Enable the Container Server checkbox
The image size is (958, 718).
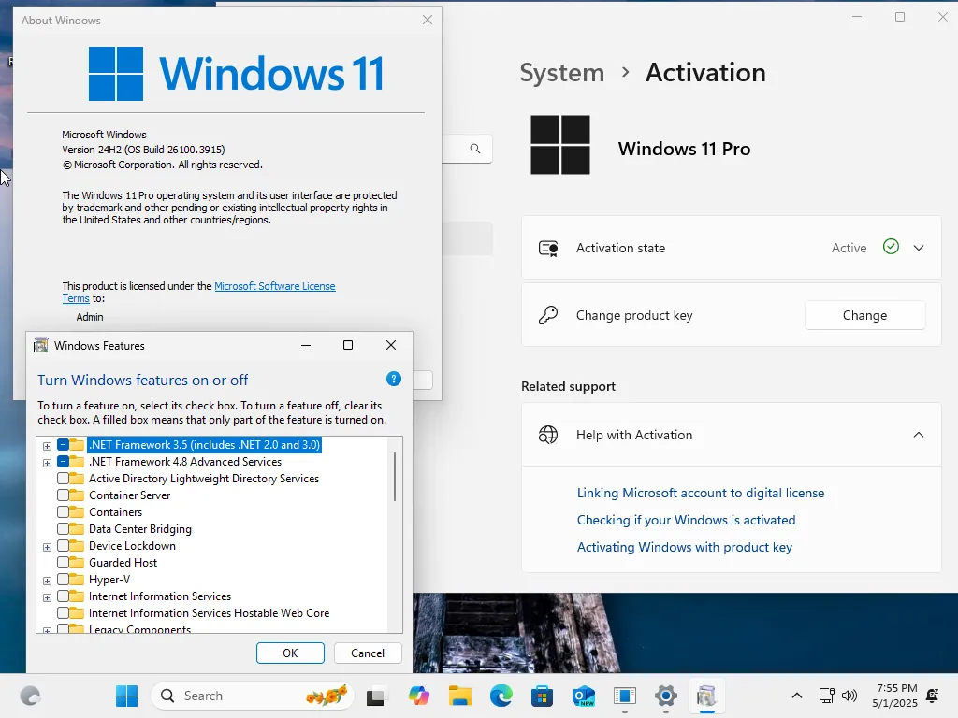coord(63,495)
